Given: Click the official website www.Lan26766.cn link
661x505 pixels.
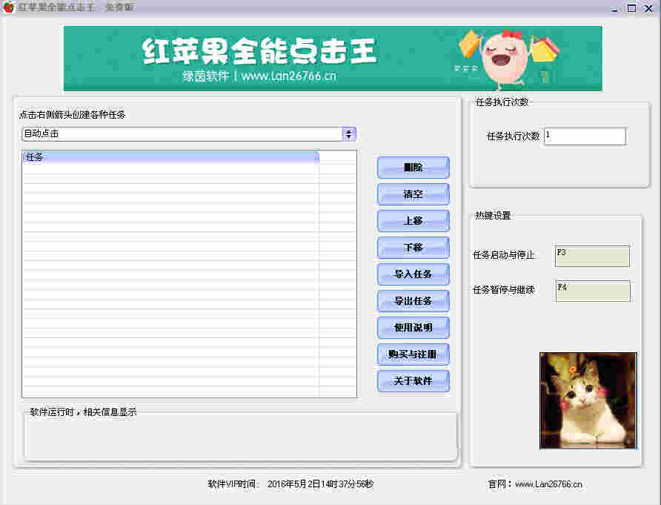Looking at the screenshot, I should (548, 484).
